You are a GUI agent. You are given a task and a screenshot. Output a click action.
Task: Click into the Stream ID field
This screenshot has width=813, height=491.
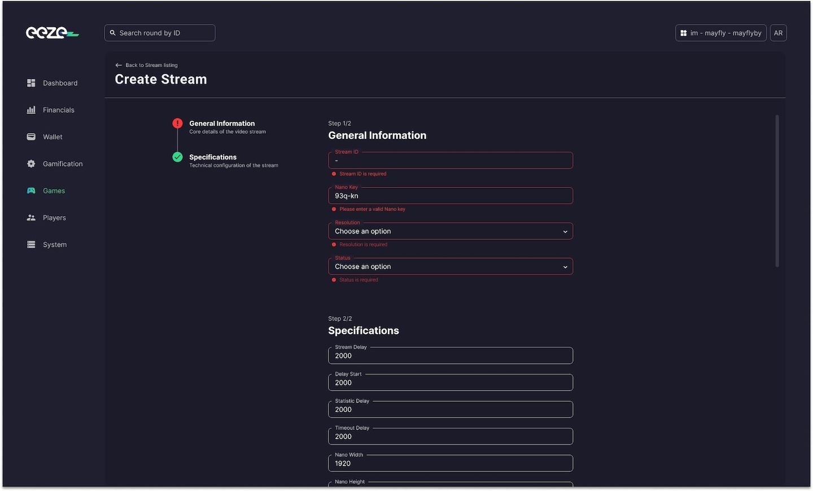tap(450, 161)
